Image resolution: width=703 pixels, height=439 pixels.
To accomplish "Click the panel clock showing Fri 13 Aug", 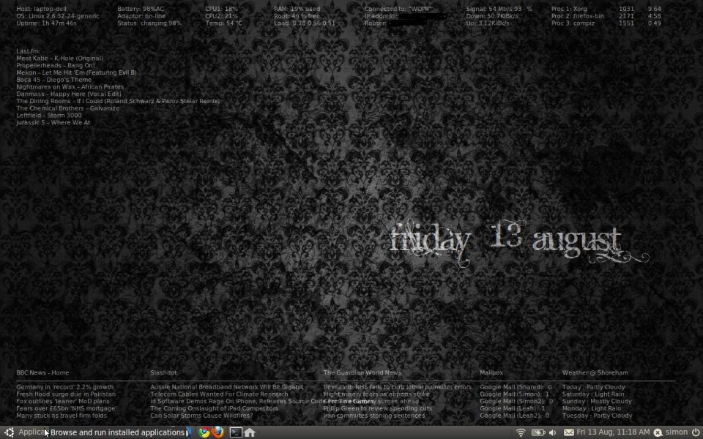I will click(x=613, y=432).
